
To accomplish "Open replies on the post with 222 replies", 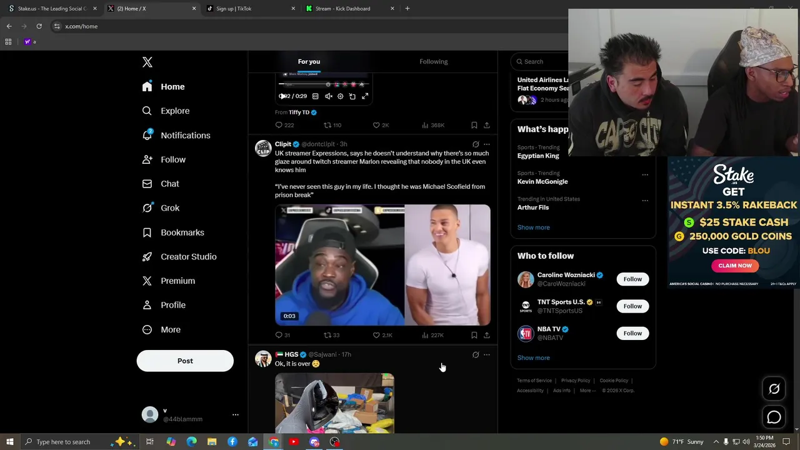I will tap(284, 125).
